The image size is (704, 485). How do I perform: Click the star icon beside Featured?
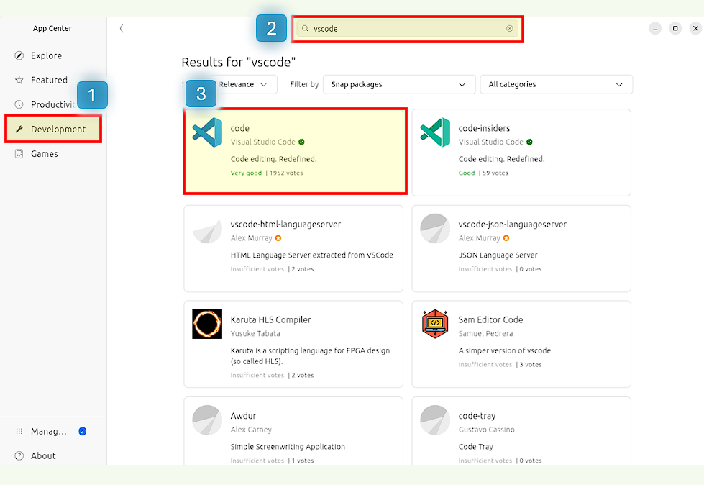click(x=19, y=81)
